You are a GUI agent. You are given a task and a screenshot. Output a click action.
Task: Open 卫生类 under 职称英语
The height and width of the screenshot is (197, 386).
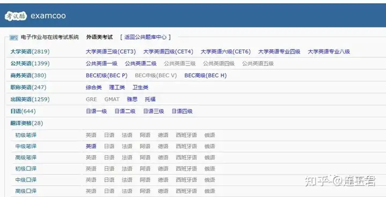140,87
